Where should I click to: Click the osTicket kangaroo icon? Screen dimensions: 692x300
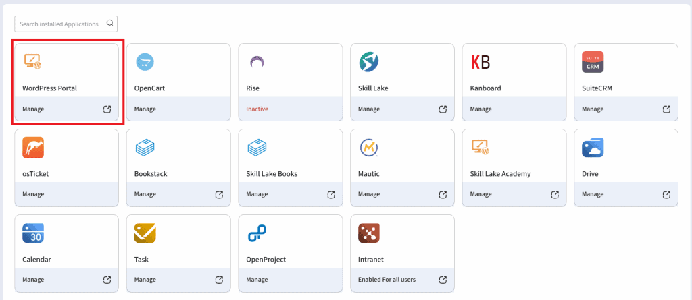click(x=33, y=148)
